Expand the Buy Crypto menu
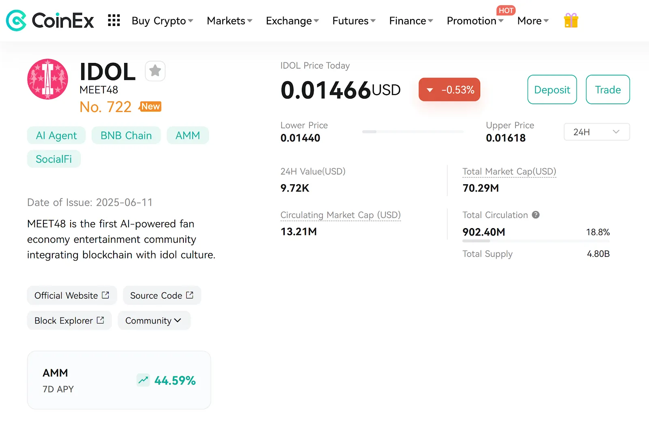Viewport: 649px width, 427px height. coord(162,21)
